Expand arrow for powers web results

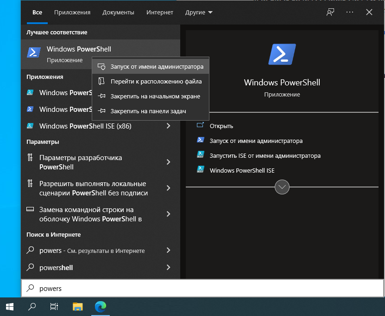pyautogui.click(x=169, y=250)
